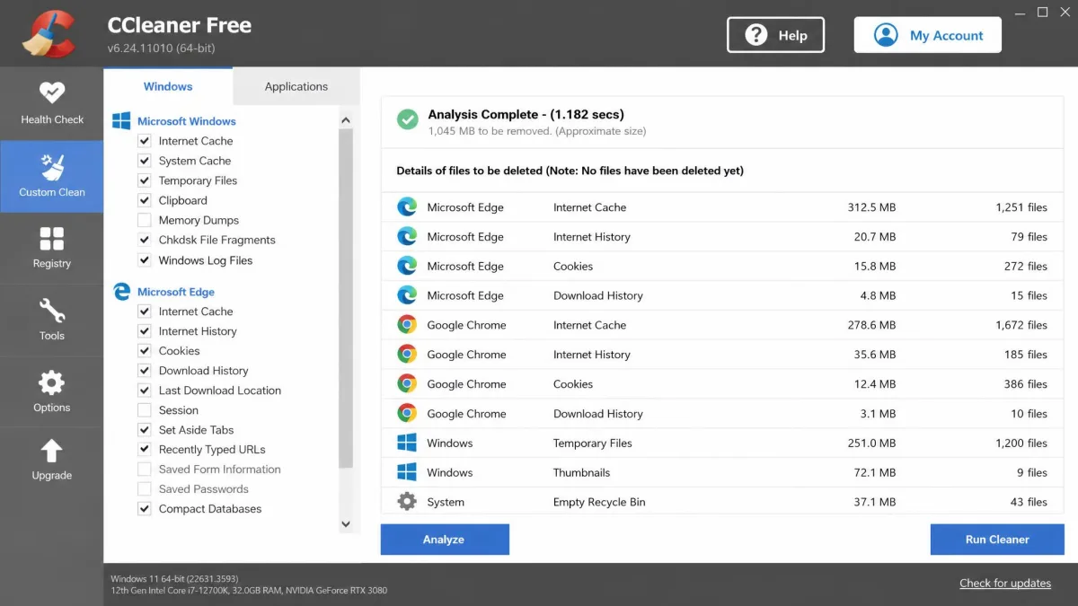Image resolution: width=1078 pixels, height=606 pixels.
Task: Click Chrome icon in Internet History row
Action: coord(407,355)
